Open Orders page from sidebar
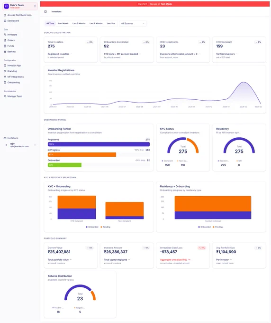The image size is (271, 323). (x=11, y=40)
